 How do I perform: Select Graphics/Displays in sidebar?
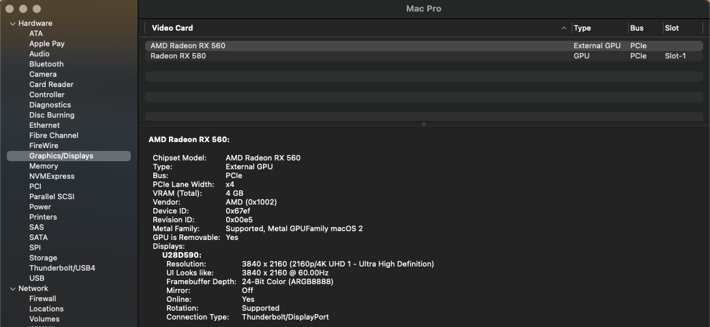[69, 156]
